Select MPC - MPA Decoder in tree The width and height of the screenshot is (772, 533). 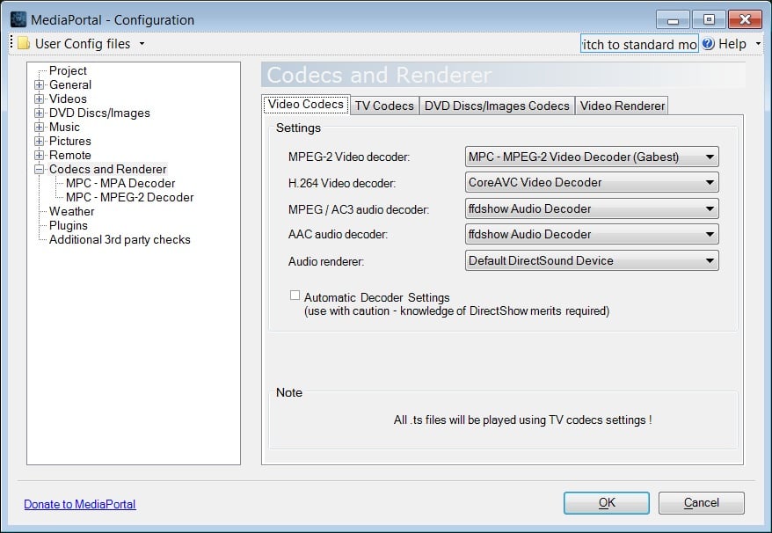tap(120, 183)
